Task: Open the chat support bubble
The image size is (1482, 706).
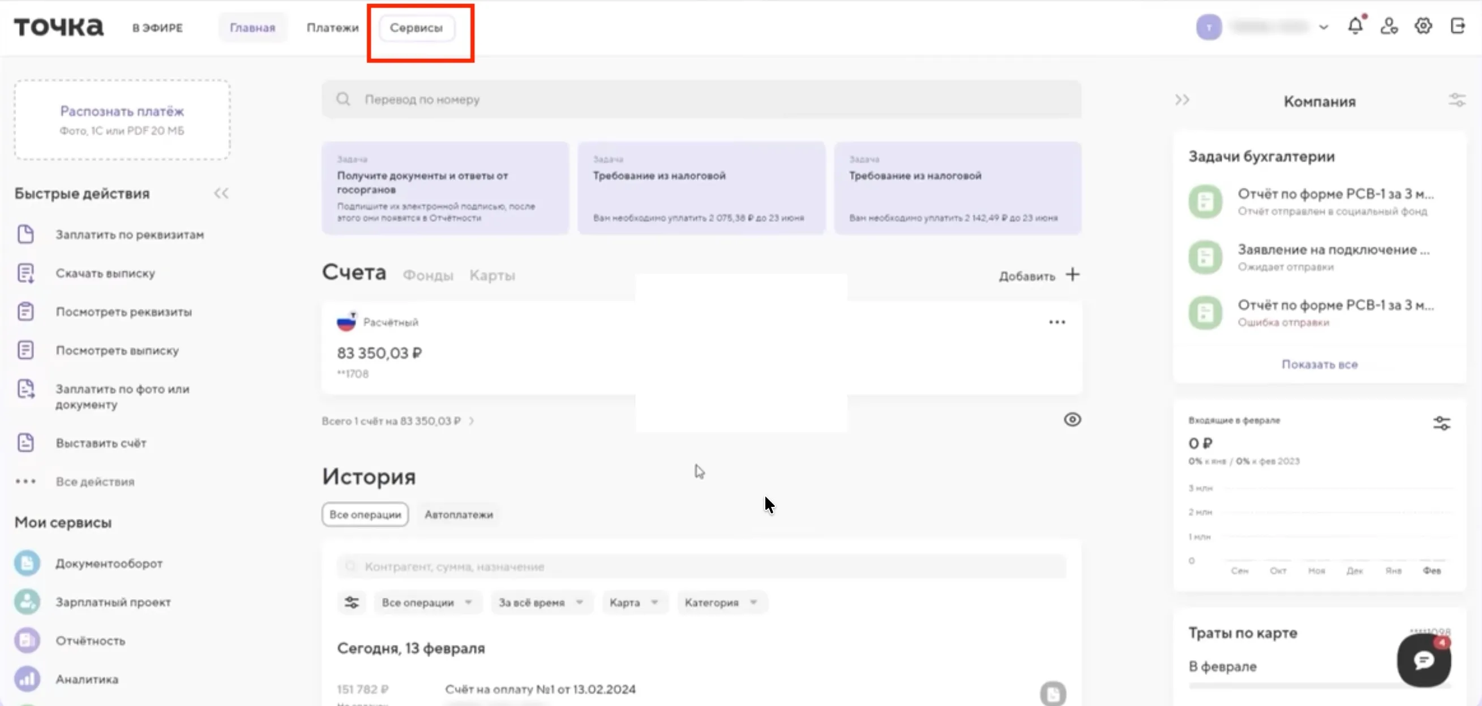Action: click(x=1423, y=660)
